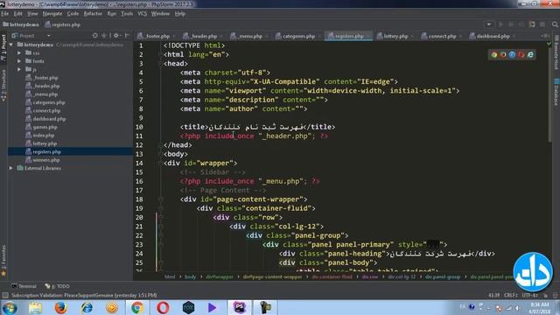Open the Windows Start menu

tap(10, 307)
